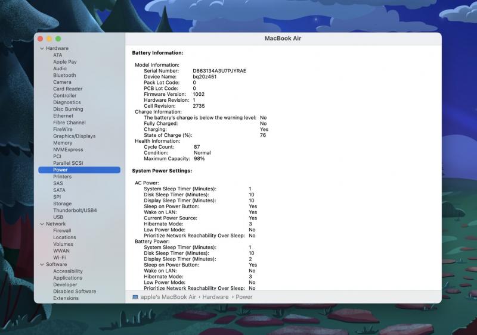Collapse the Software section chevron
477x335 pixels.
coord(42,265)
